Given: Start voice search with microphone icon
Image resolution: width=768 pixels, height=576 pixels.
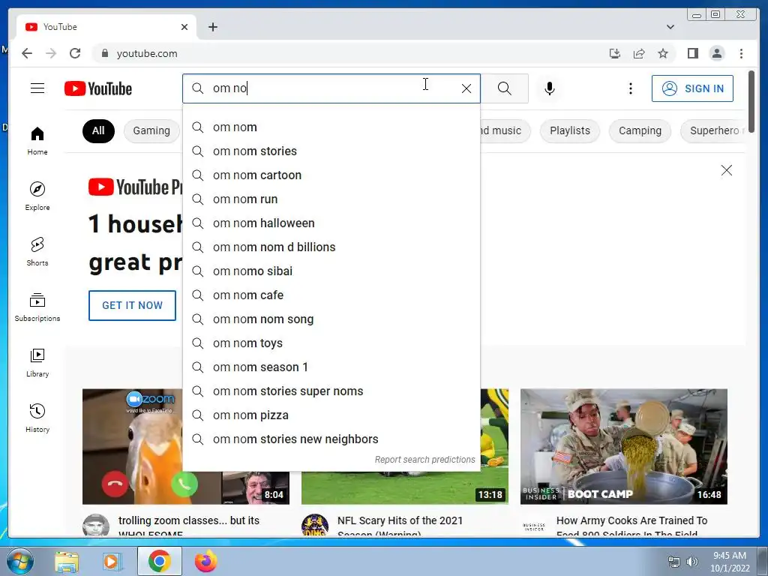Looking at the screenshot, I should [x=550, y=88].
